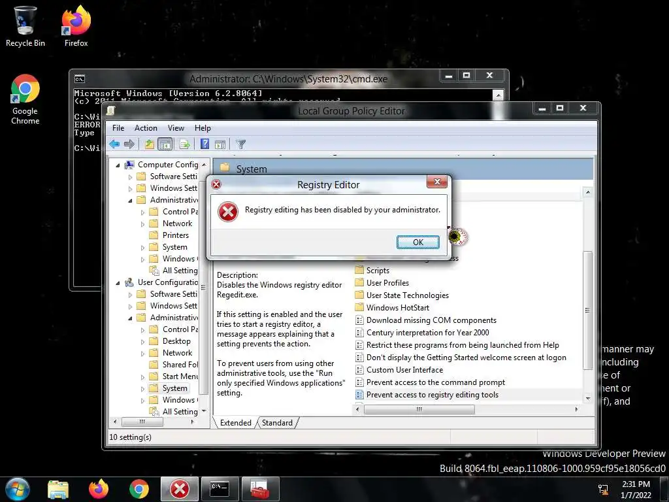Minimize the Local Group Policy Editor window
Screen dimensions: 669x502
542,108
